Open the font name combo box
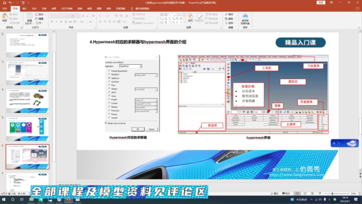The height and width of the screenshot is (204, 362). [x=60, y=16]
